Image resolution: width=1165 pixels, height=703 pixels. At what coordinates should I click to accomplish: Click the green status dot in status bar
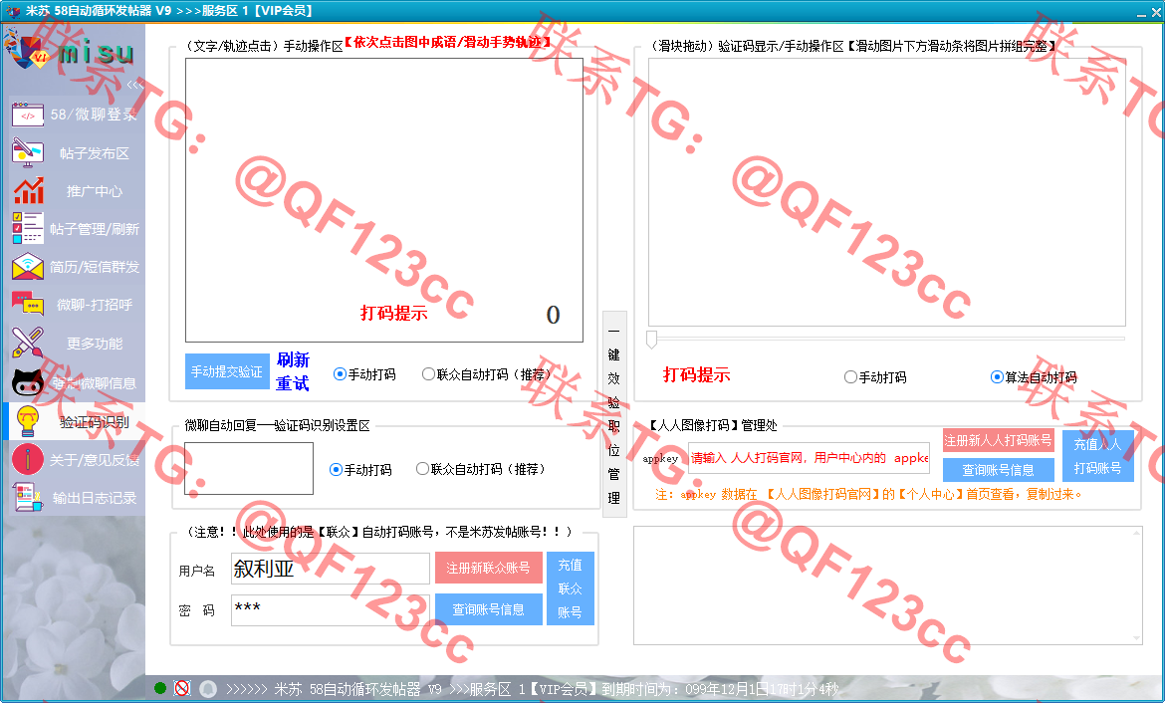tap(159, 688)
